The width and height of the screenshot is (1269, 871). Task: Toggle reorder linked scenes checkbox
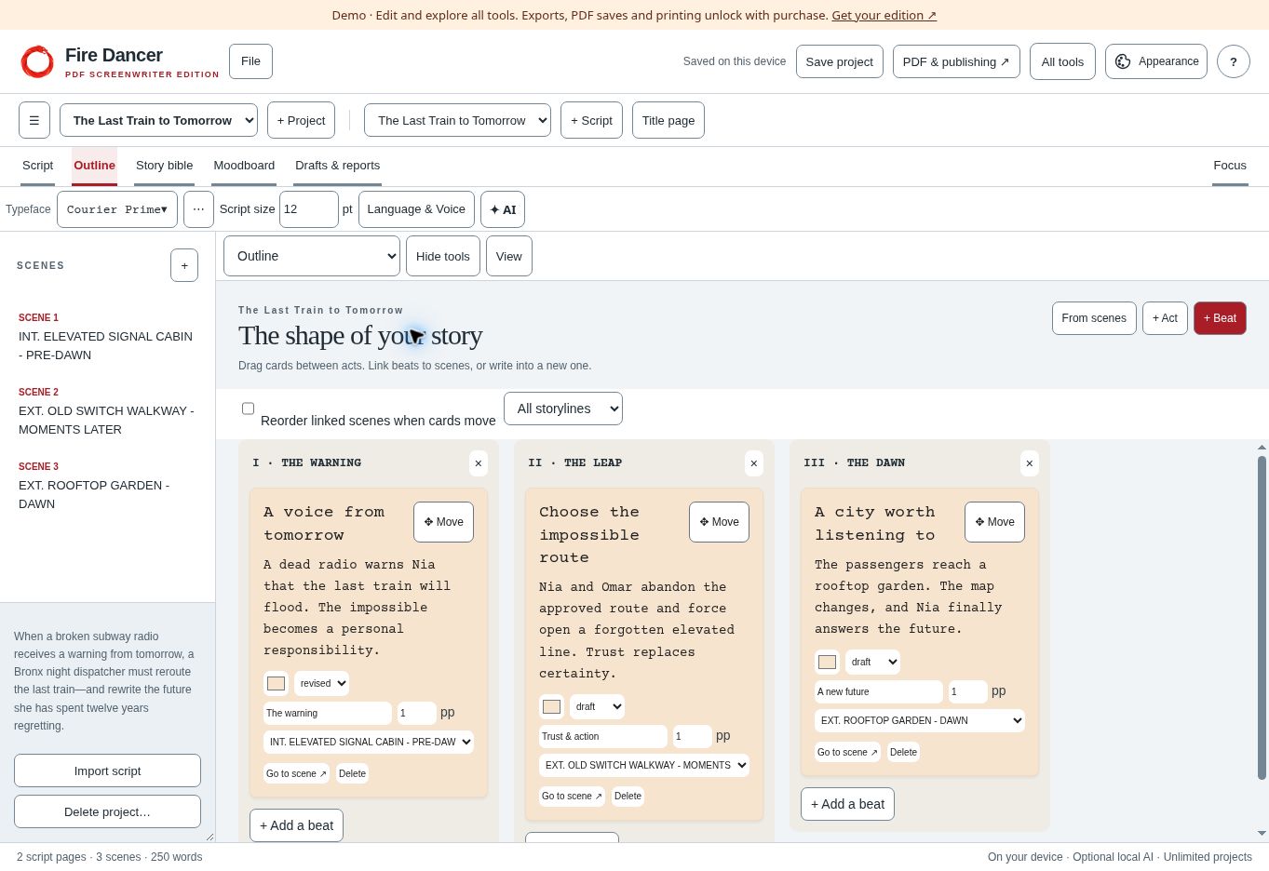tap(248, 409)
